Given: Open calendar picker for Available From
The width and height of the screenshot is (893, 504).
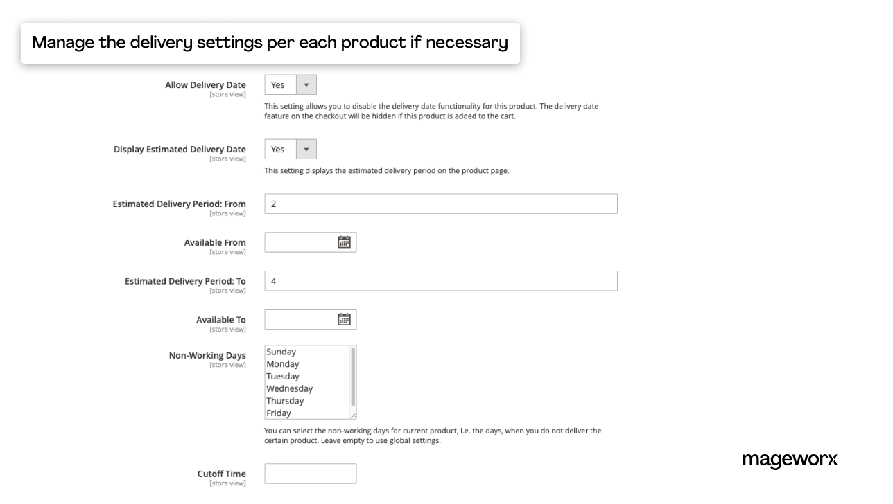Looking at the screenshot, I should coord(344,242).
